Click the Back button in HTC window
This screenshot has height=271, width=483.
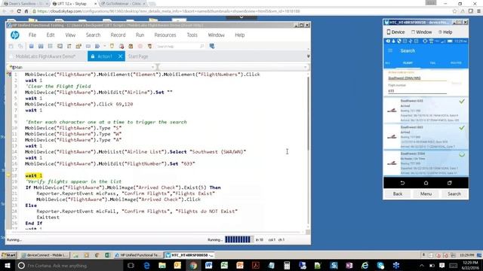click(398, 194)
